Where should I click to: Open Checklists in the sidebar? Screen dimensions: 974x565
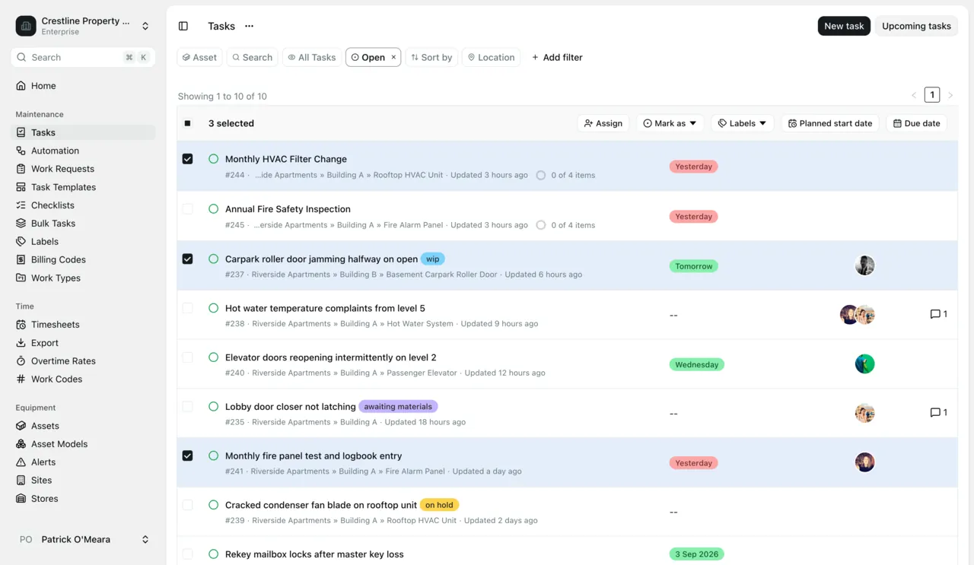click(83, 205)
